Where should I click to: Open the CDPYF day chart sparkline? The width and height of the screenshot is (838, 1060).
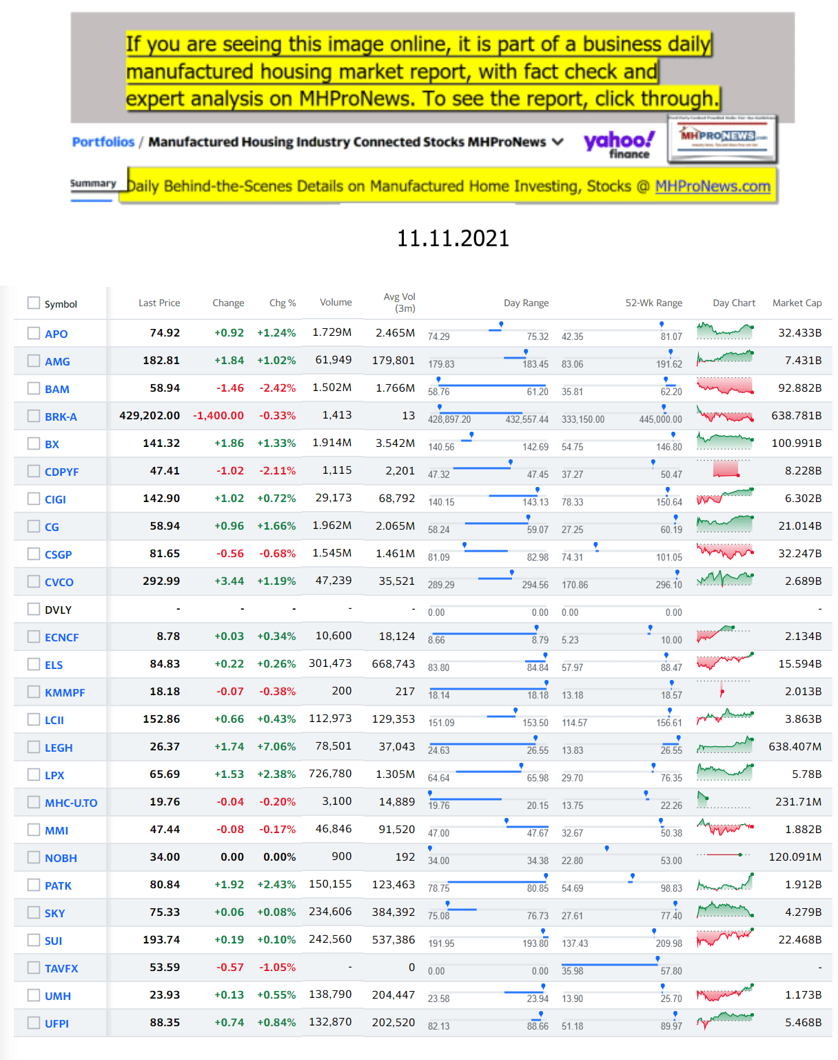tap(725, 469)
